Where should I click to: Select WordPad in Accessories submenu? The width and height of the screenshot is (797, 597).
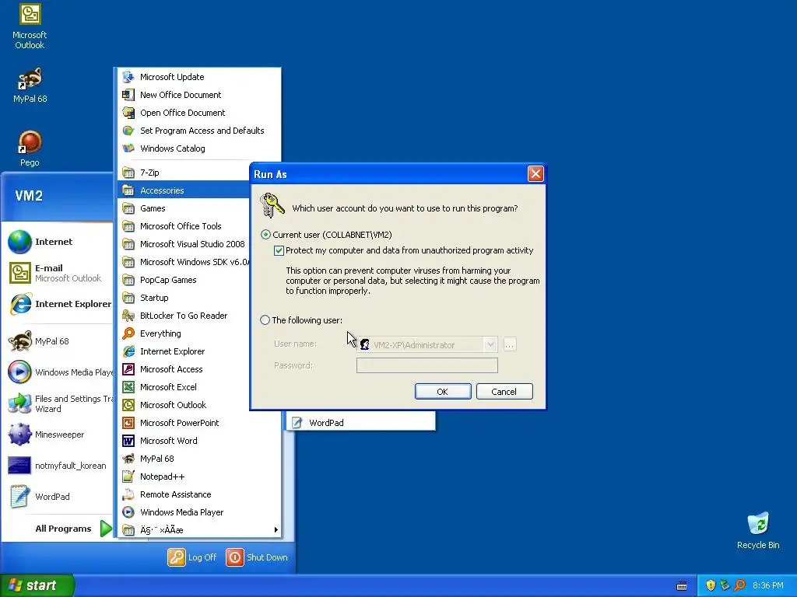pos(361,422)
